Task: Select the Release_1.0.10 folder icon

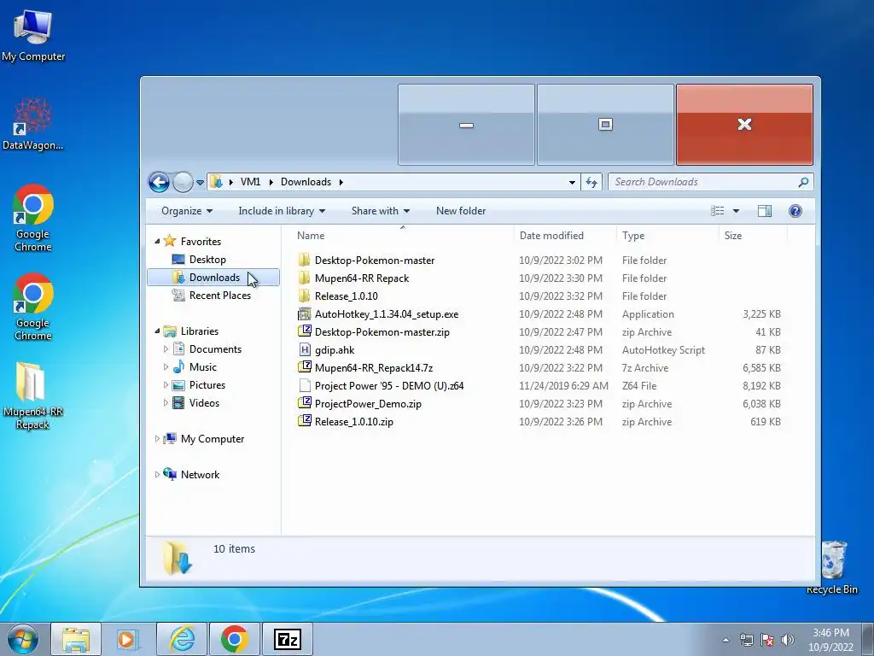Action: (305, 296)
